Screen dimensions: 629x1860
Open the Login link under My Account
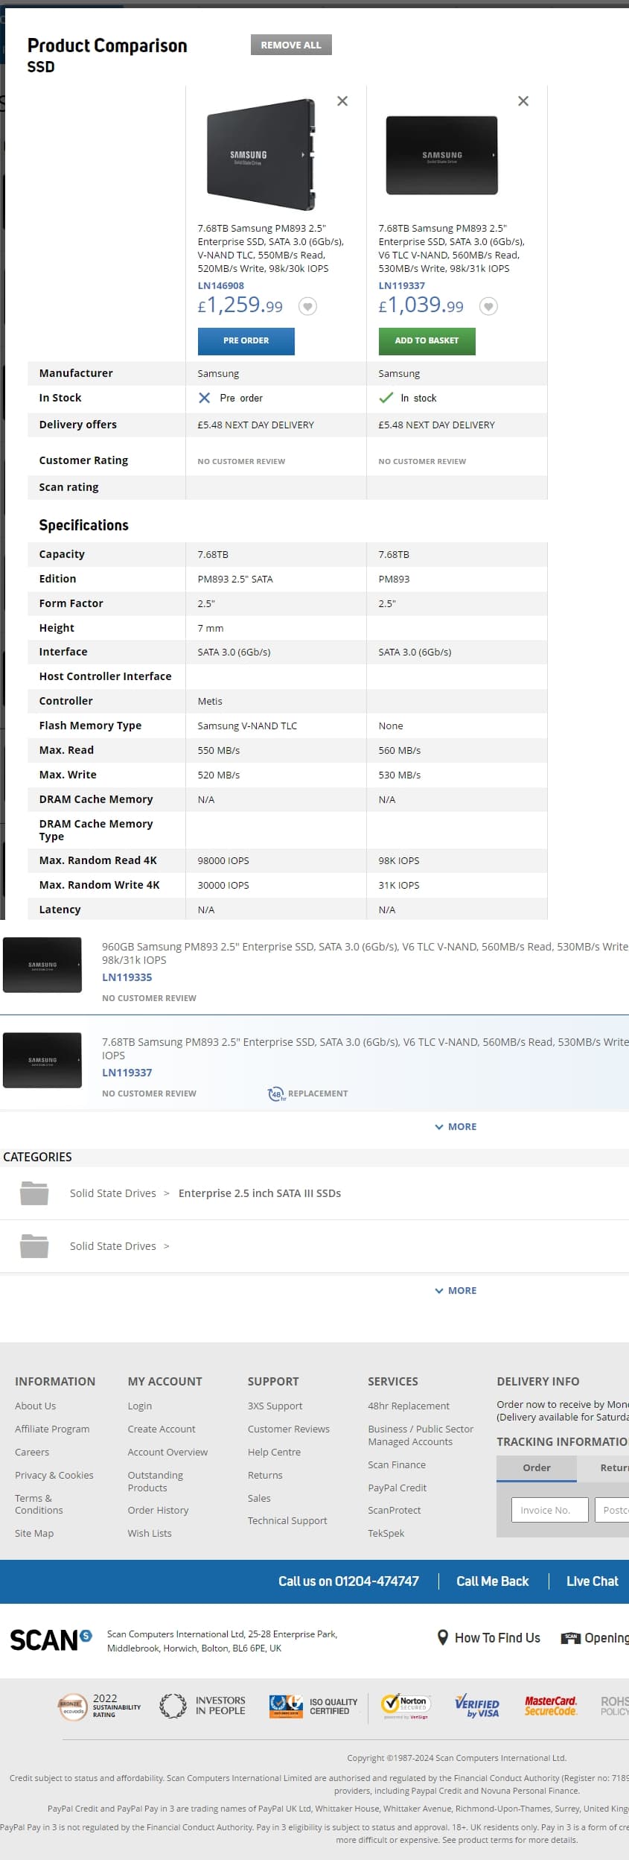click(140, 1406)
